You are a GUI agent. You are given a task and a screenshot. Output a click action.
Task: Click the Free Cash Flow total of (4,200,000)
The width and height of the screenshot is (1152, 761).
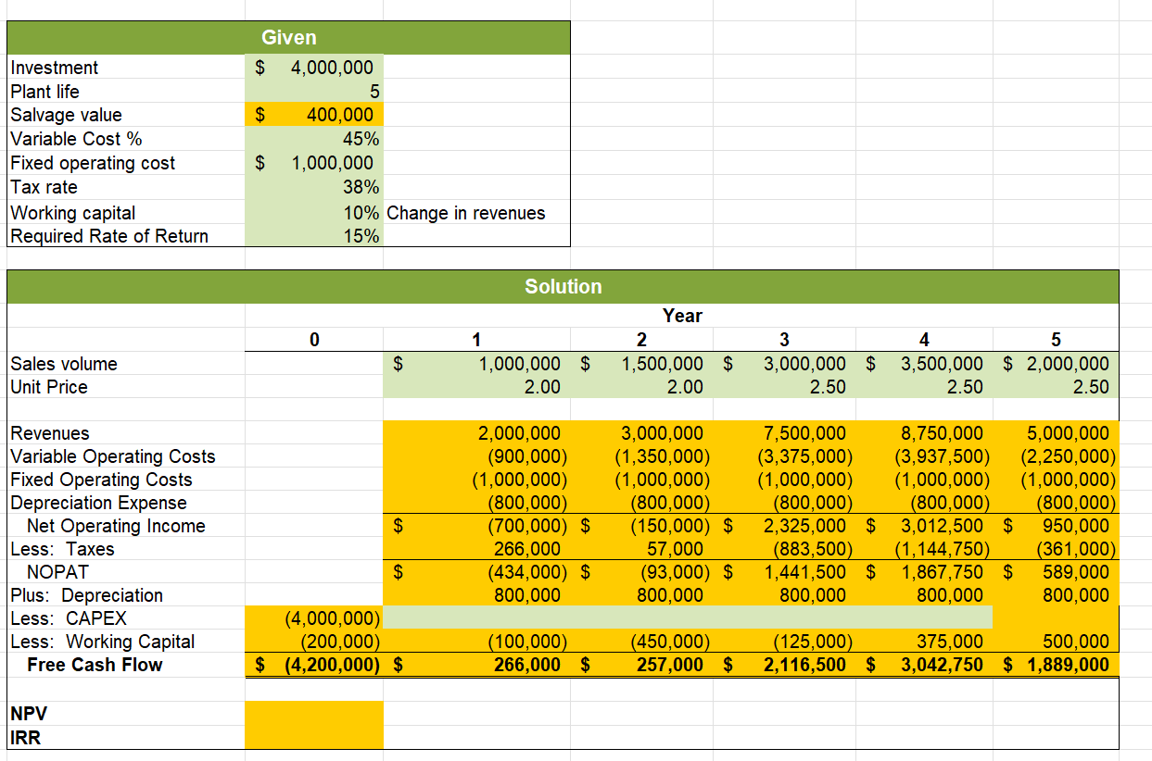[314, 665]
